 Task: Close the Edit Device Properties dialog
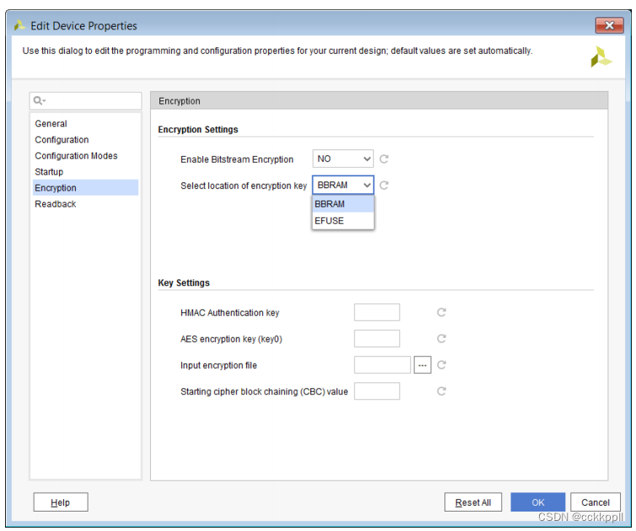click(609, 25)
